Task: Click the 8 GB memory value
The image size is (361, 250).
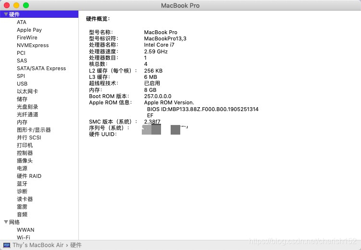Action: [150, 90]
